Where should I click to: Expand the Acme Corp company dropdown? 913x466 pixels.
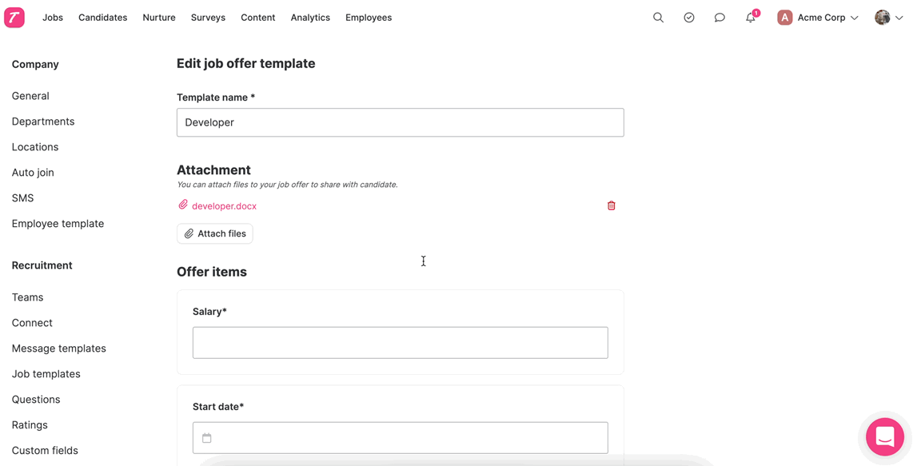point(818,18)
